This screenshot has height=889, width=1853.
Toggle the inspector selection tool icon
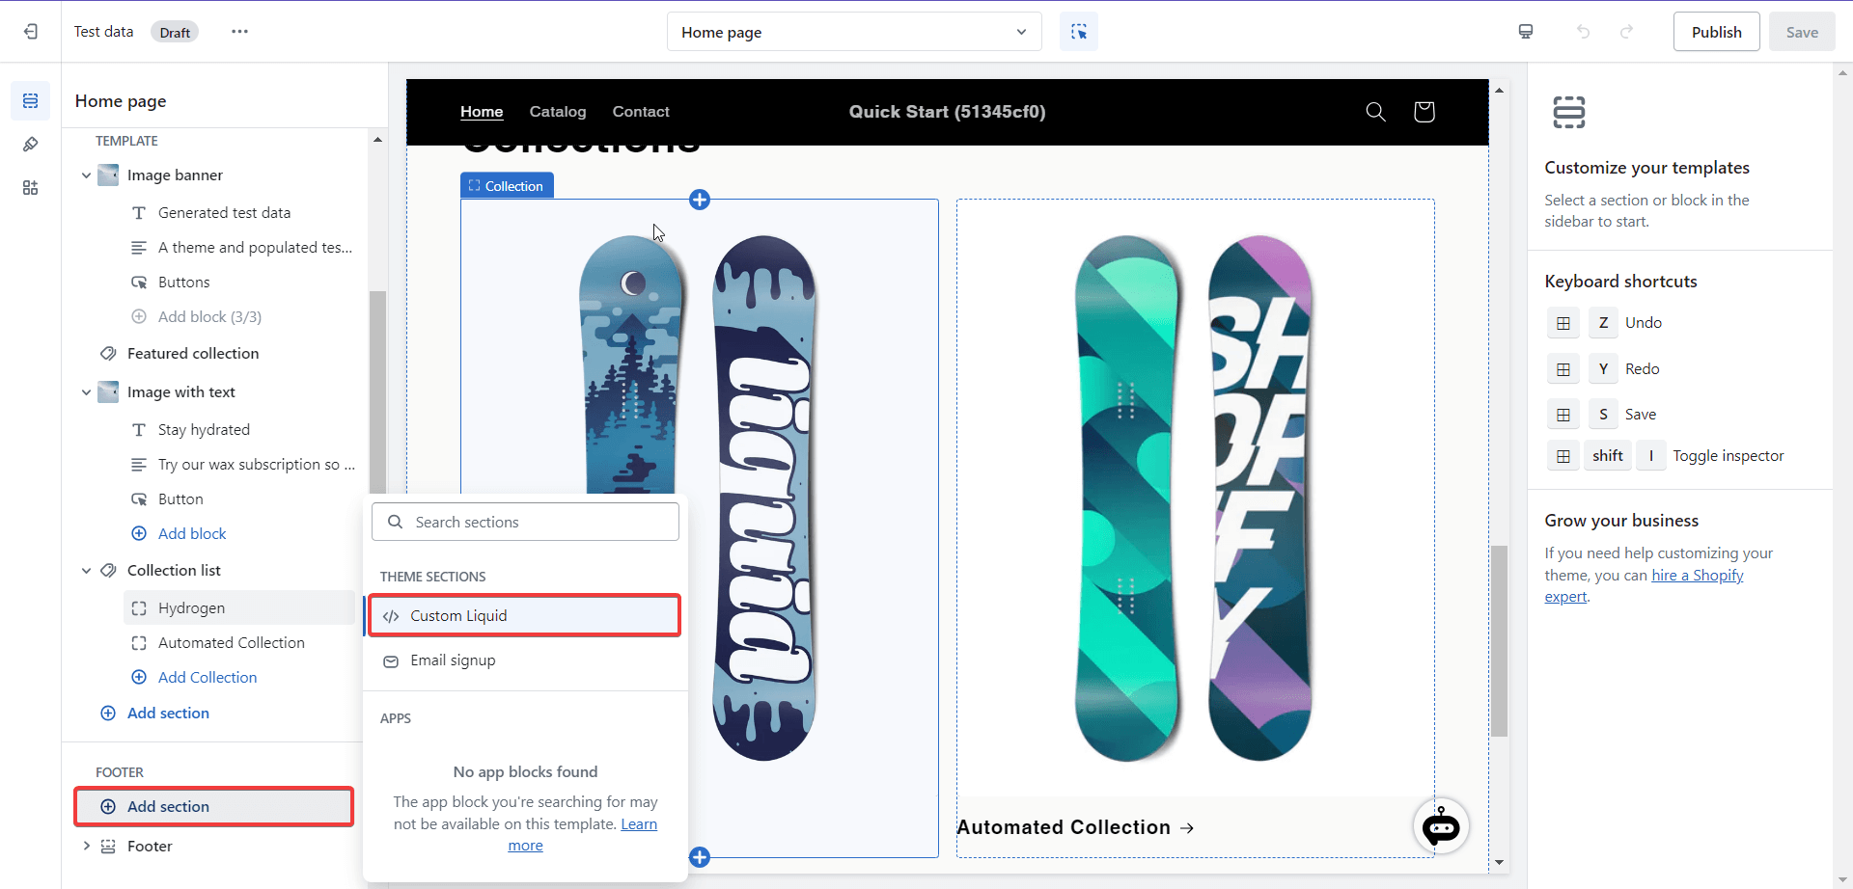[x=1078, y=32]
